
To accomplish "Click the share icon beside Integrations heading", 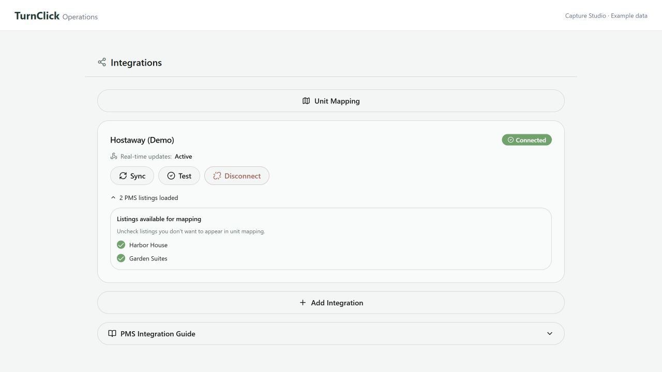I will [102, 63].
